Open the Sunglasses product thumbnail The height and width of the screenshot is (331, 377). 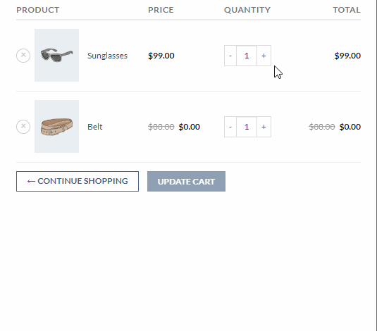coord(57,56)
